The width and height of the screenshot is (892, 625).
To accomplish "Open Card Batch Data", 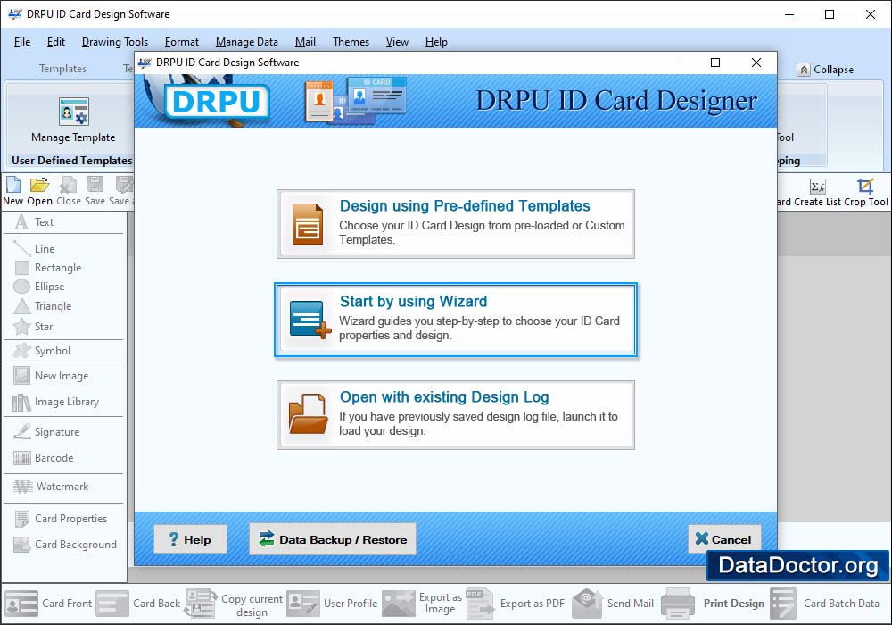I will click(825, 604).
